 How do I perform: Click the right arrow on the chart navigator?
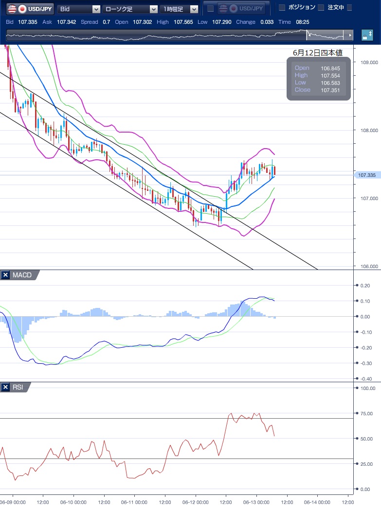pos(349,35)
